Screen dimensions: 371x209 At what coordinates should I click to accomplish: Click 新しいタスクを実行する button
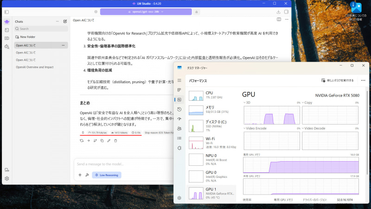[338, 80]
